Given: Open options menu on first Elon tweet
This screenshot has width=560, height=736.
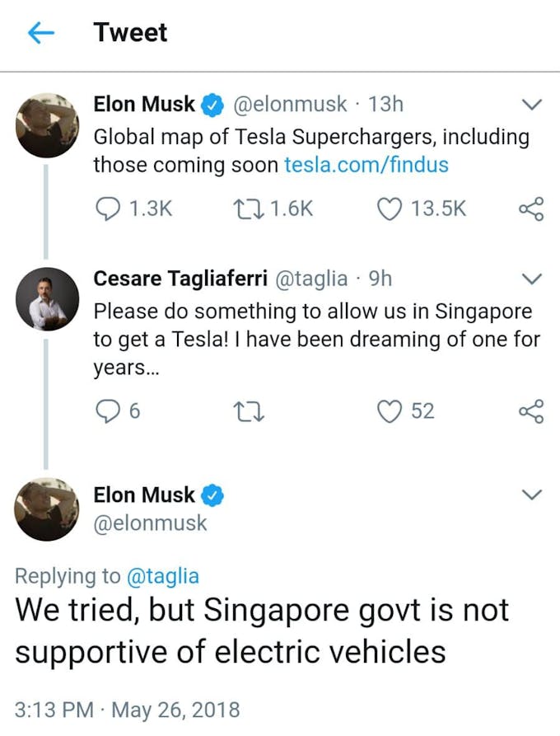Looking at the screenshot, I should [x=533, y=105].
